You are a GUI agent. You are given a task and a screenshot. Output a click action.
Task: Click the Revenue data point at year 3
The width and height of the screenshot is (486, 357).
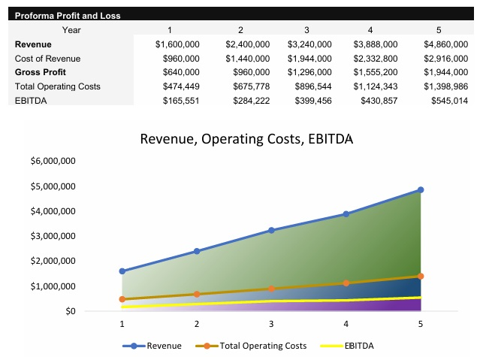click(271, 230)
